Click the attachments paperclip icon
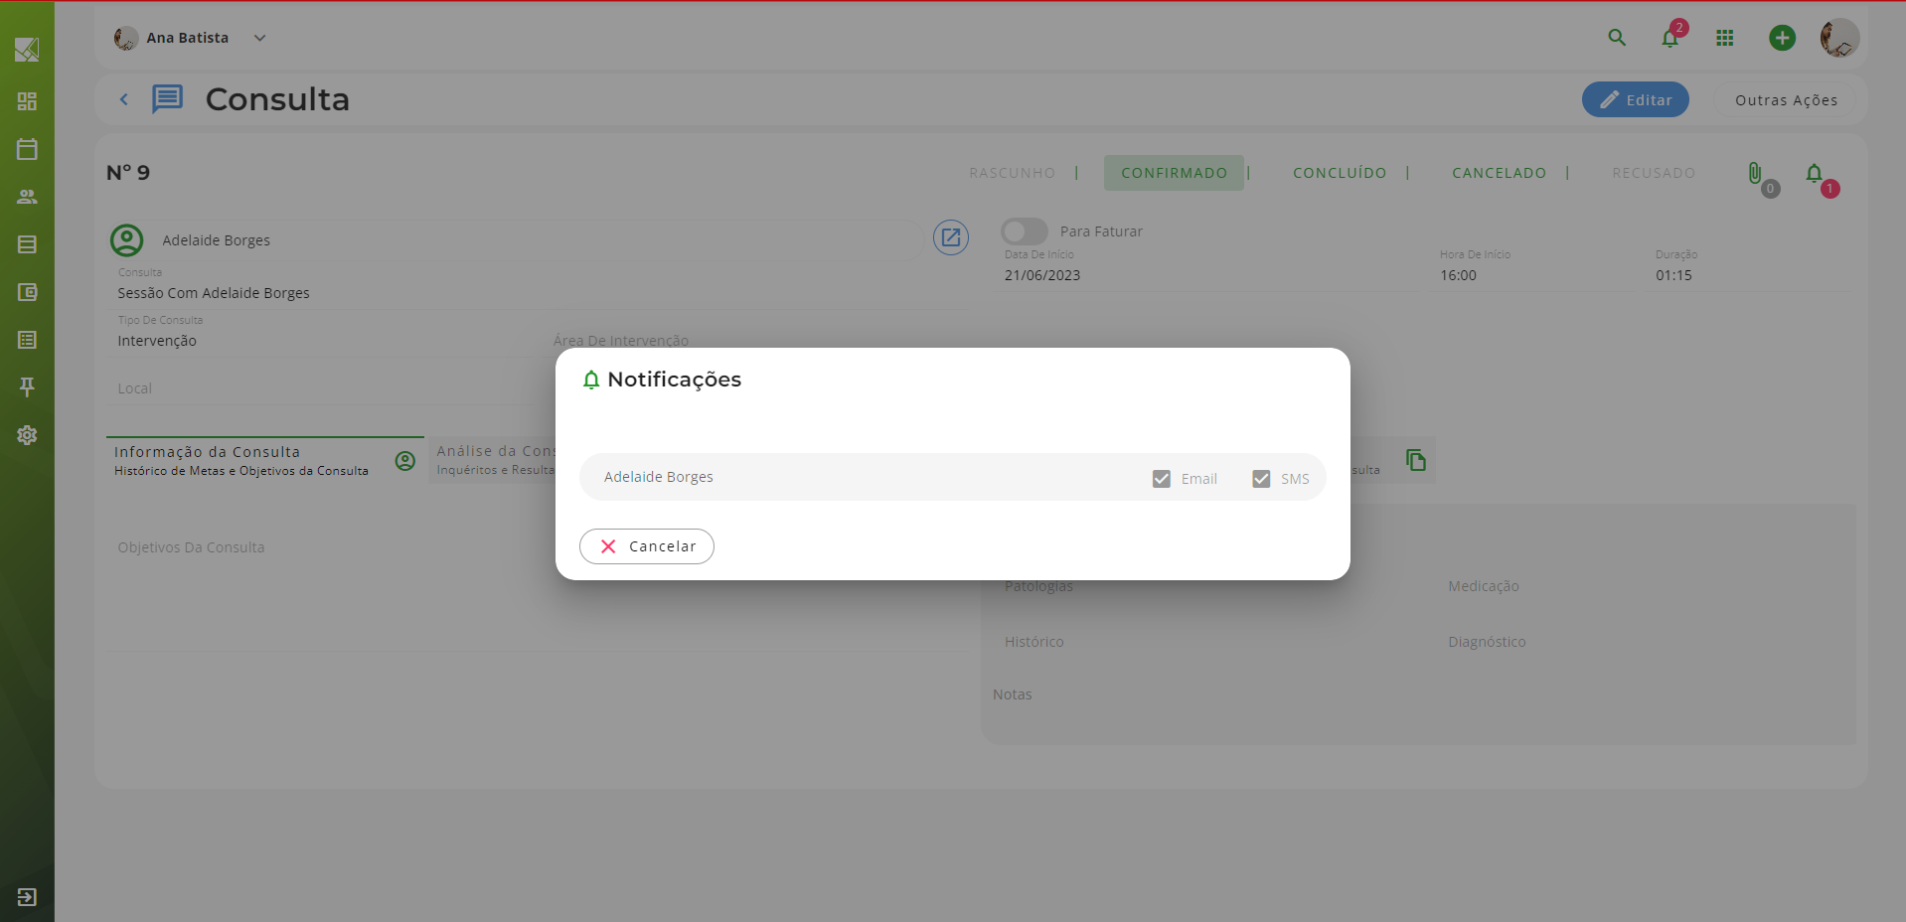Viewport: 1906px width, 922px height. coord(1755,174)
